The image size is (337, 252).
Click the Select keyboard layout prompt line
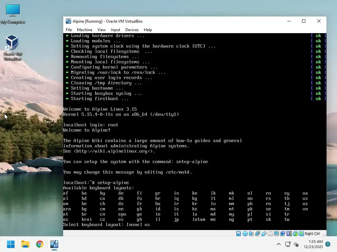coord(106,224)
